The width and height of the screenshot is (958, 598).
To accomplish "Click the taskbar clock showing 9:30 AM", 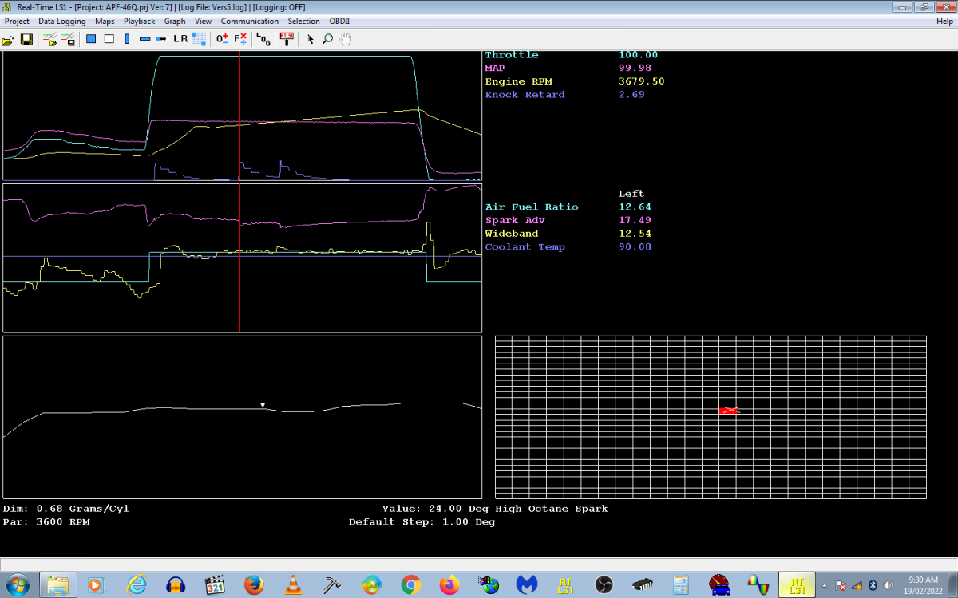I will (x=923, y=584).
